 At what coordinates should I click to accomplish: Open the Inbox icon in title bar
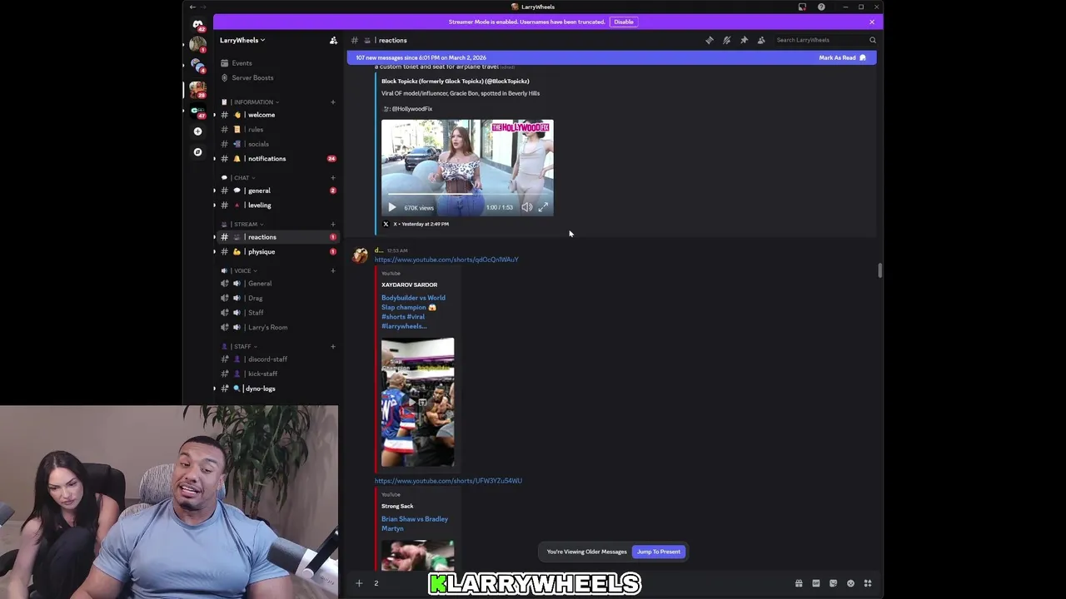coord(802,7)
